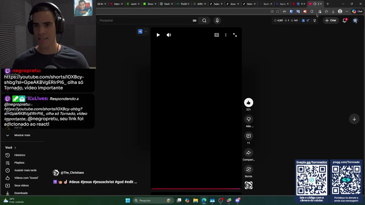Mute audio on the active YouTube tab
Screen dimensions: 365x205
[x=315, y=4]
